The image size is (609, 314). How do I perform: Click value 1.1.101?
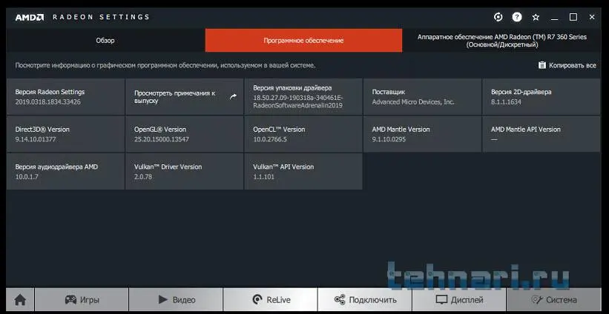pos(263,177)
